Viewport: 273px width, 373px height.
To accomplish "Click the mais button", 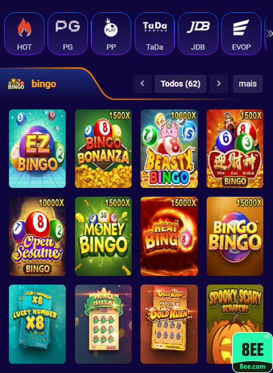I will (248, 84).
